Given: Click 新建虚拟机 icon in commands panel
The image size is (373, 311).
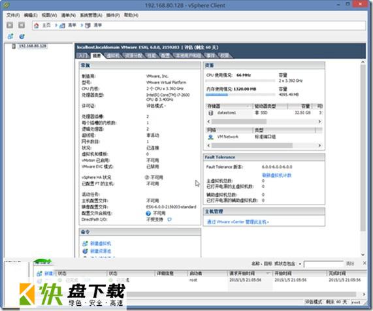Looking at the screenshot, I should [x=85, y=244].
